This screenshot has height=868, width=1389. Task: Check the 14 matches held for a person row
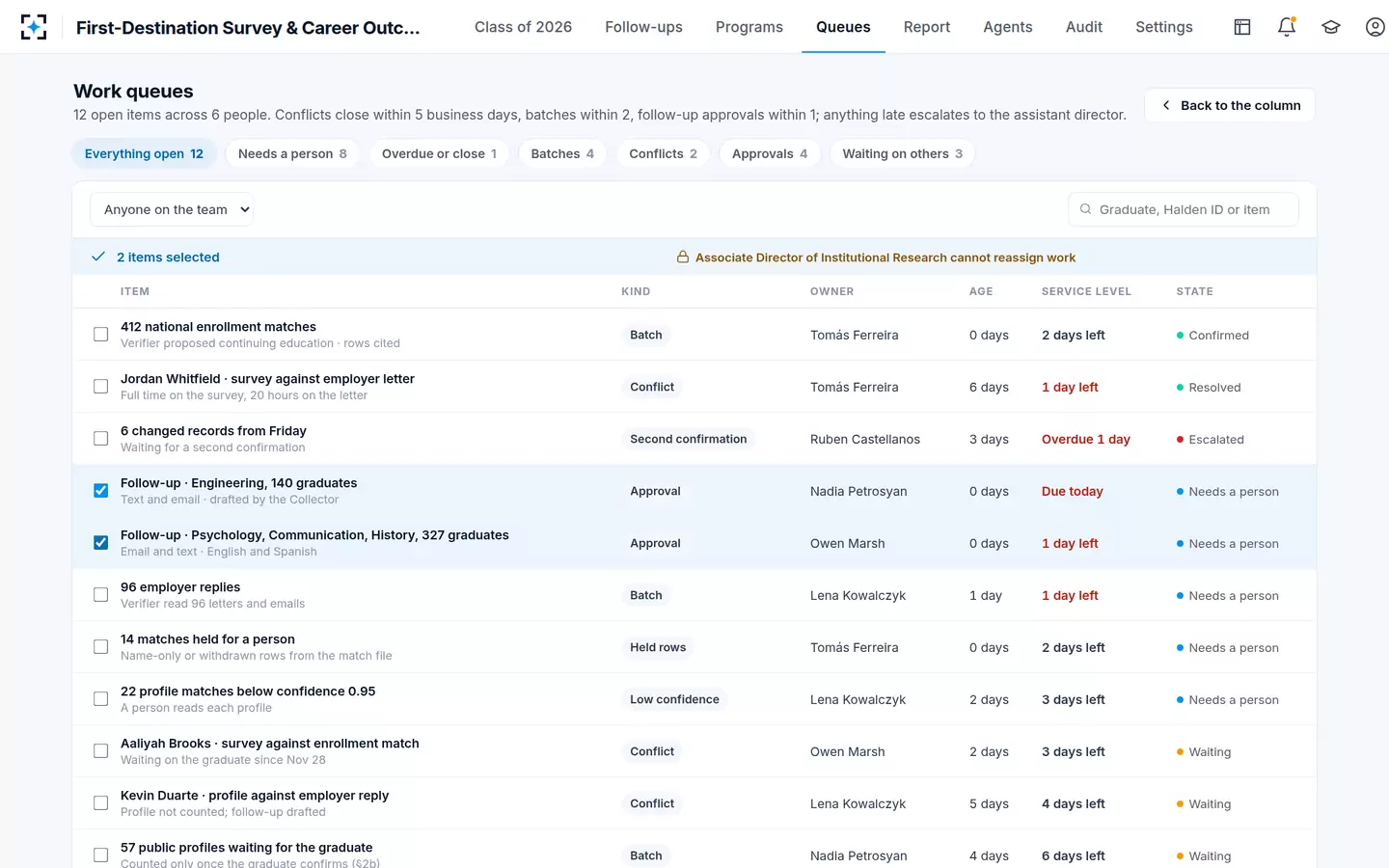pyautogui.click(x=100, y=647)
